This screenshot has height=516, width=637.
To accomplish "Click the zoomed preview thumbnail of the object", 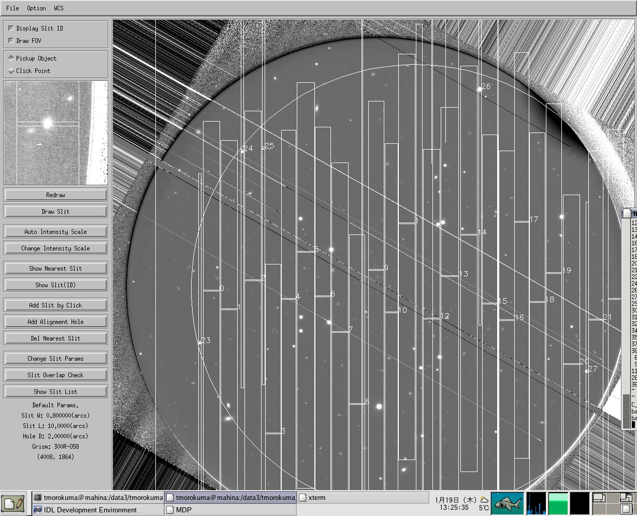I will 56,132.
